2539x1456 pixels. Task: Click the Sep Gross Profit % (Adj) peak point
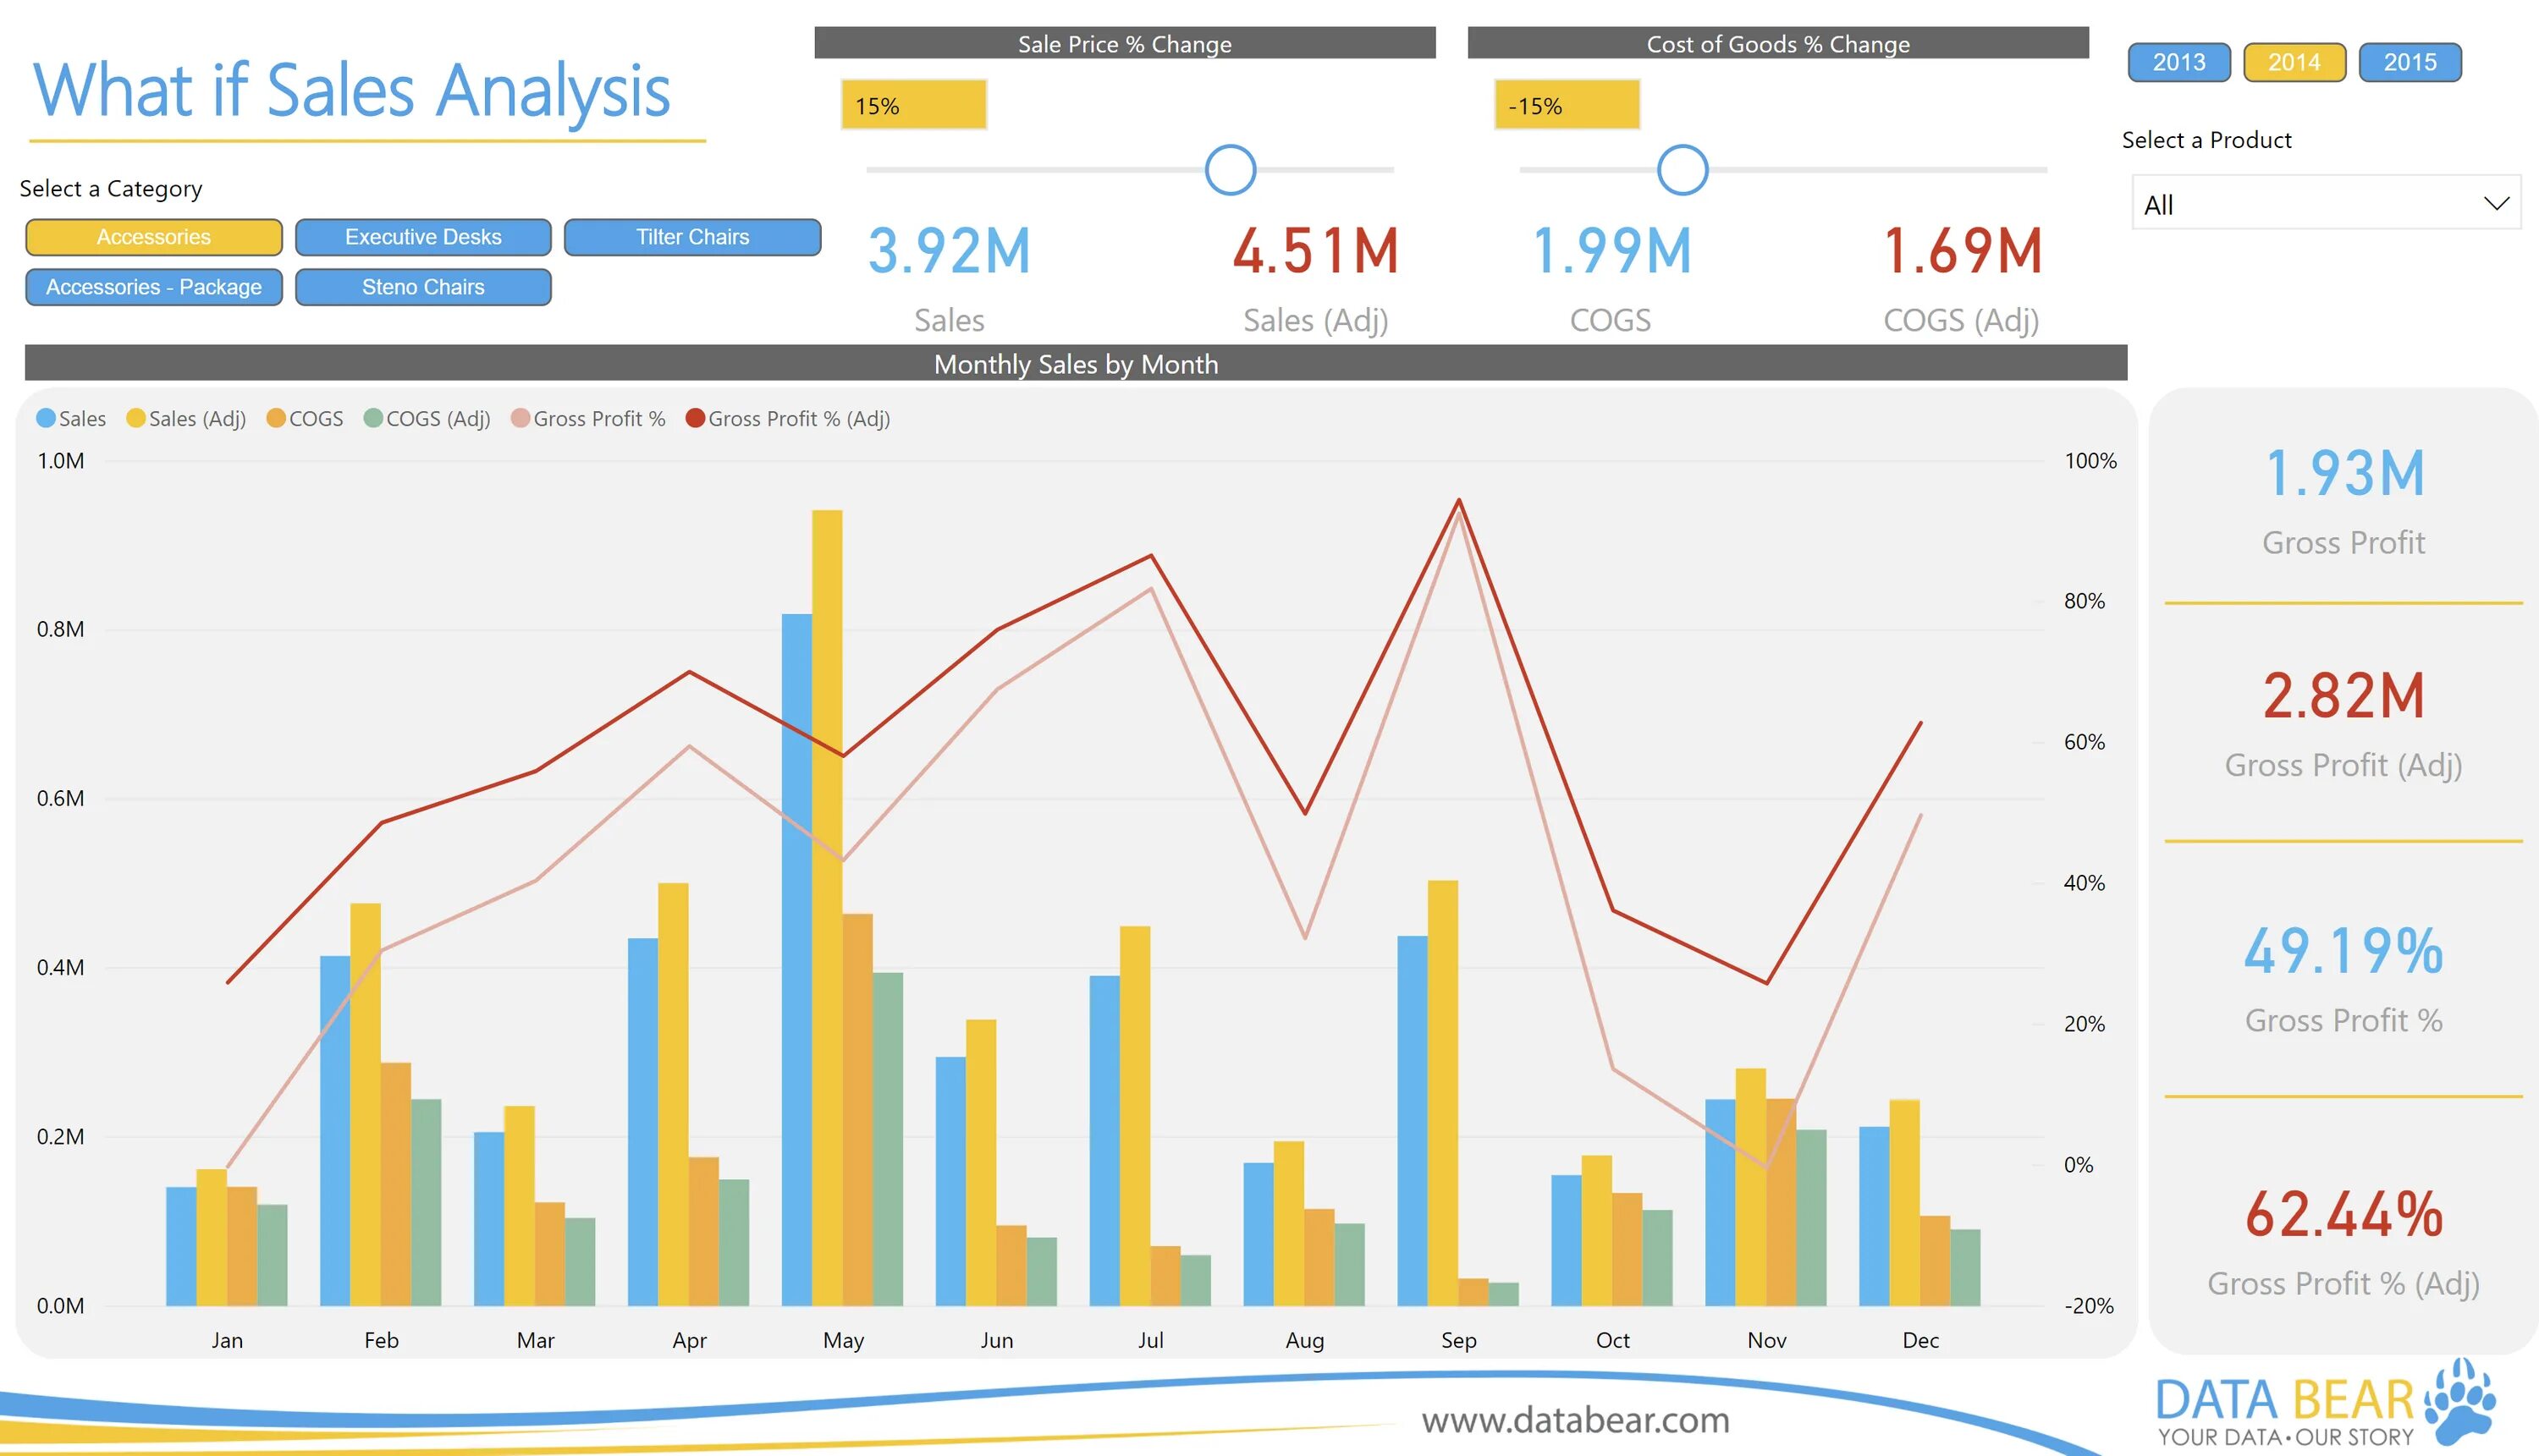[x=1458, y=499]
